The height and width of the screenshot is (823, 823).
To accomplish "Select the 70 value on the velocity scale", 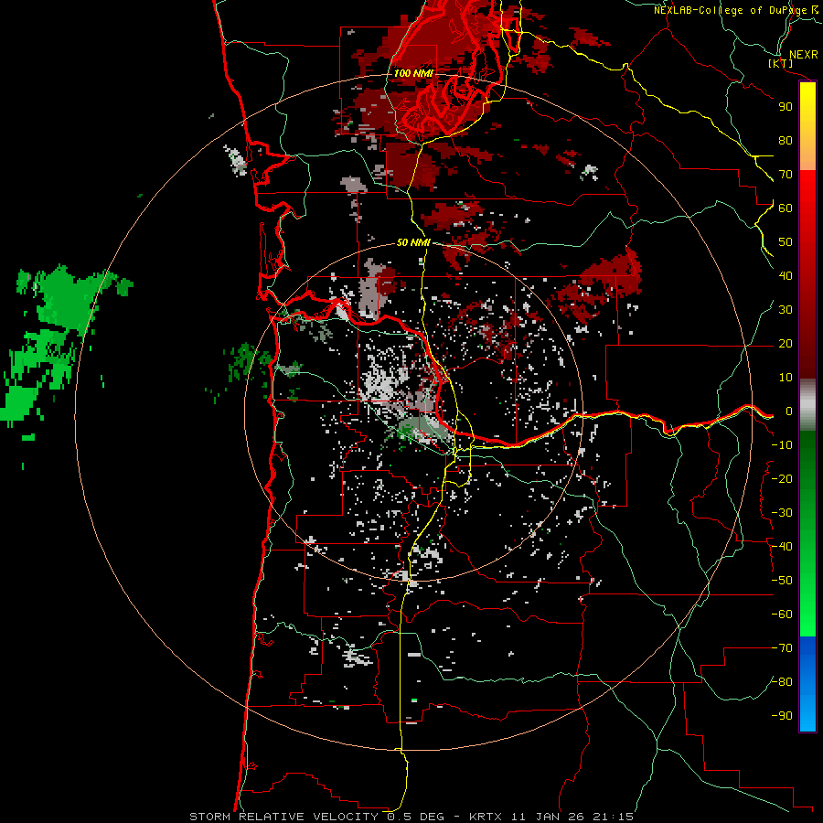I will (786, 175).
